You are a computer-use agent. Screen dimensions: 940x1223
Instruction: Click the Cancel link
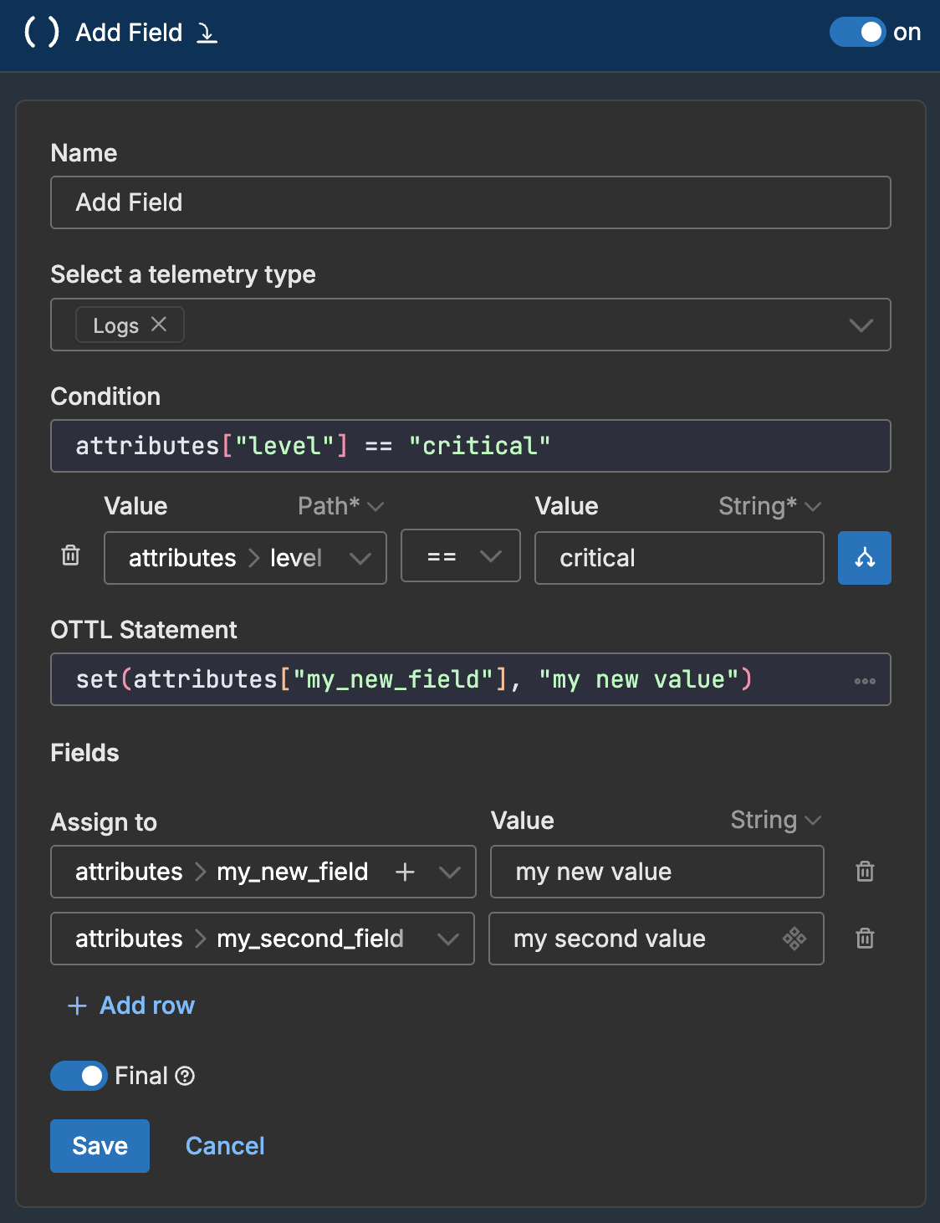(225, 1146)
